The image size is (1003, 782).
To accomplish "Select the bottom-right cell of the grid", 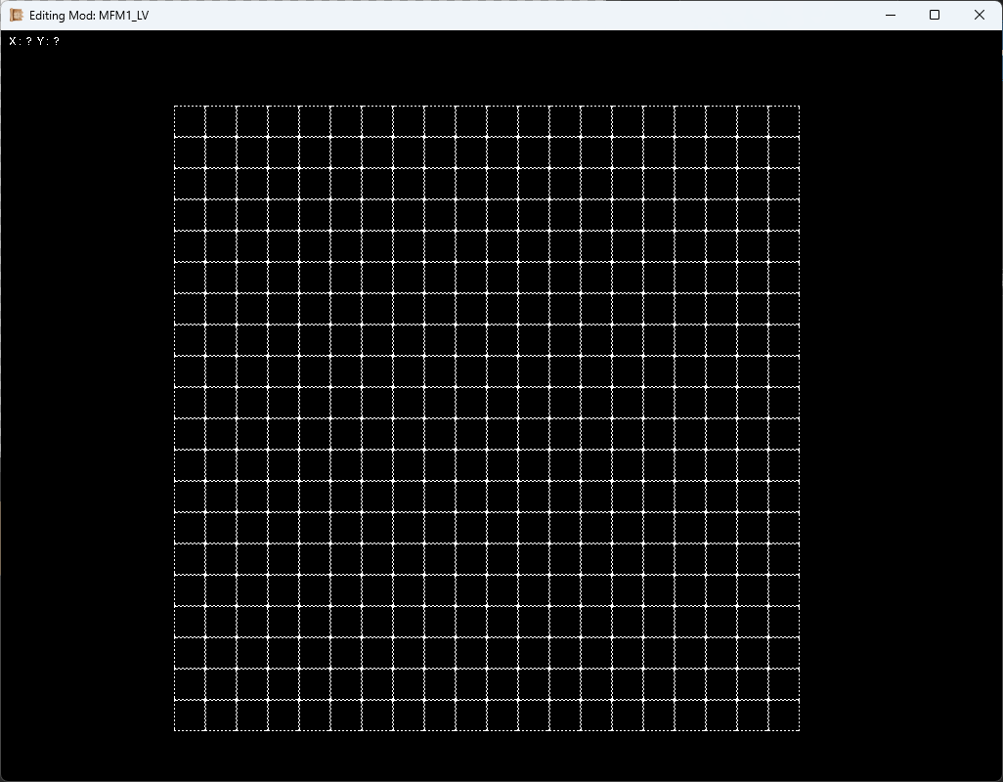I will 784,716.
